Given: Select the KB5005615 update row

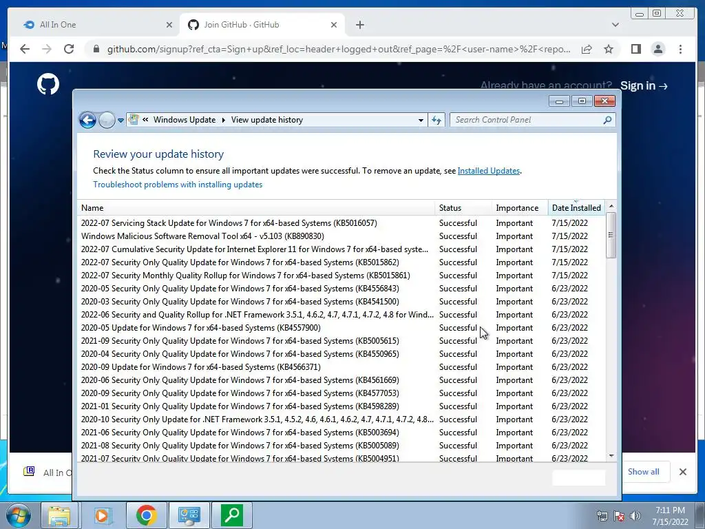Looking at the screenshot, I should 341,341.
